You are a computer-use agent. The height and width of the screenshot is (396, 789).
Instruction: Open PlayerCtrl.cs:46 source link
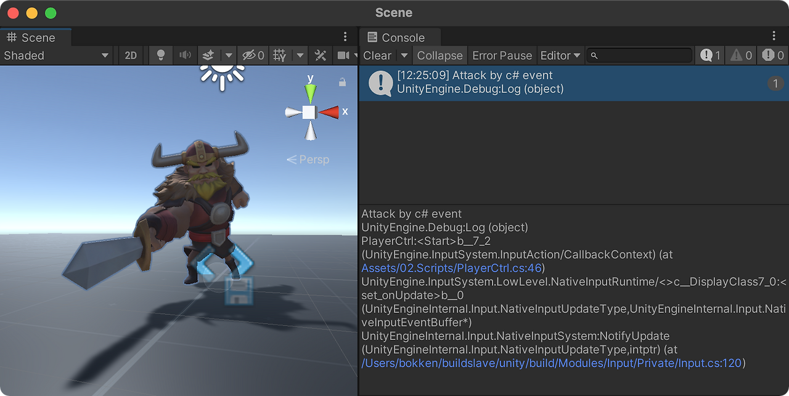click(451, 268)
